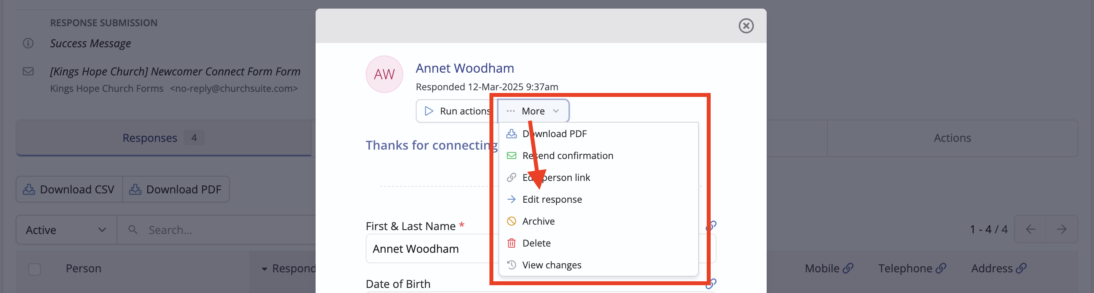Go to next page with right arrow
Image resolution: width=1094 pixels, height=293 pixels.
click(1062, 229)
